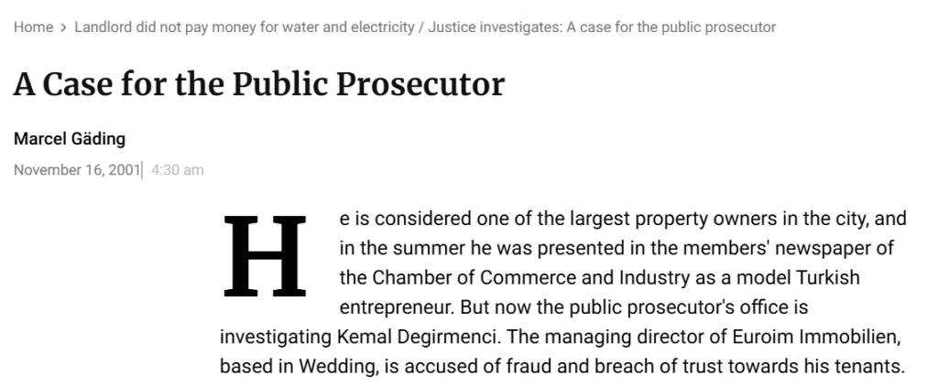The width and height of the screenshot is (938, 386).
Task: Click the 4:30 am timestamp
Action: (x=178, y=170)
